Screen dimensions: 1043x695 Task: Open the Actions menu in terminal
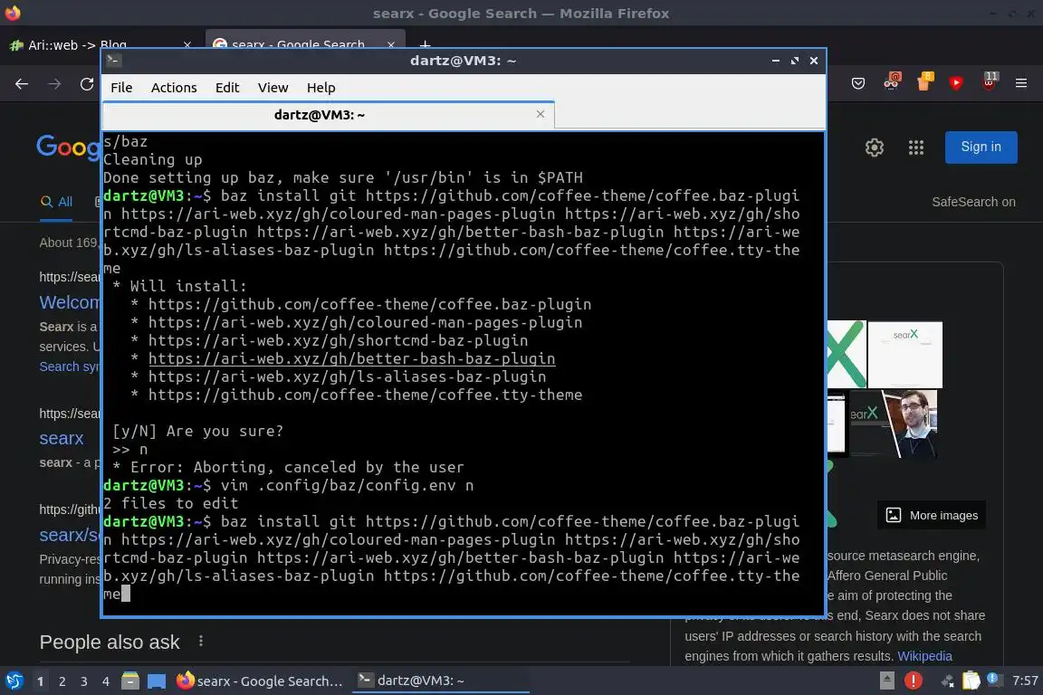[x=174, y=87]
